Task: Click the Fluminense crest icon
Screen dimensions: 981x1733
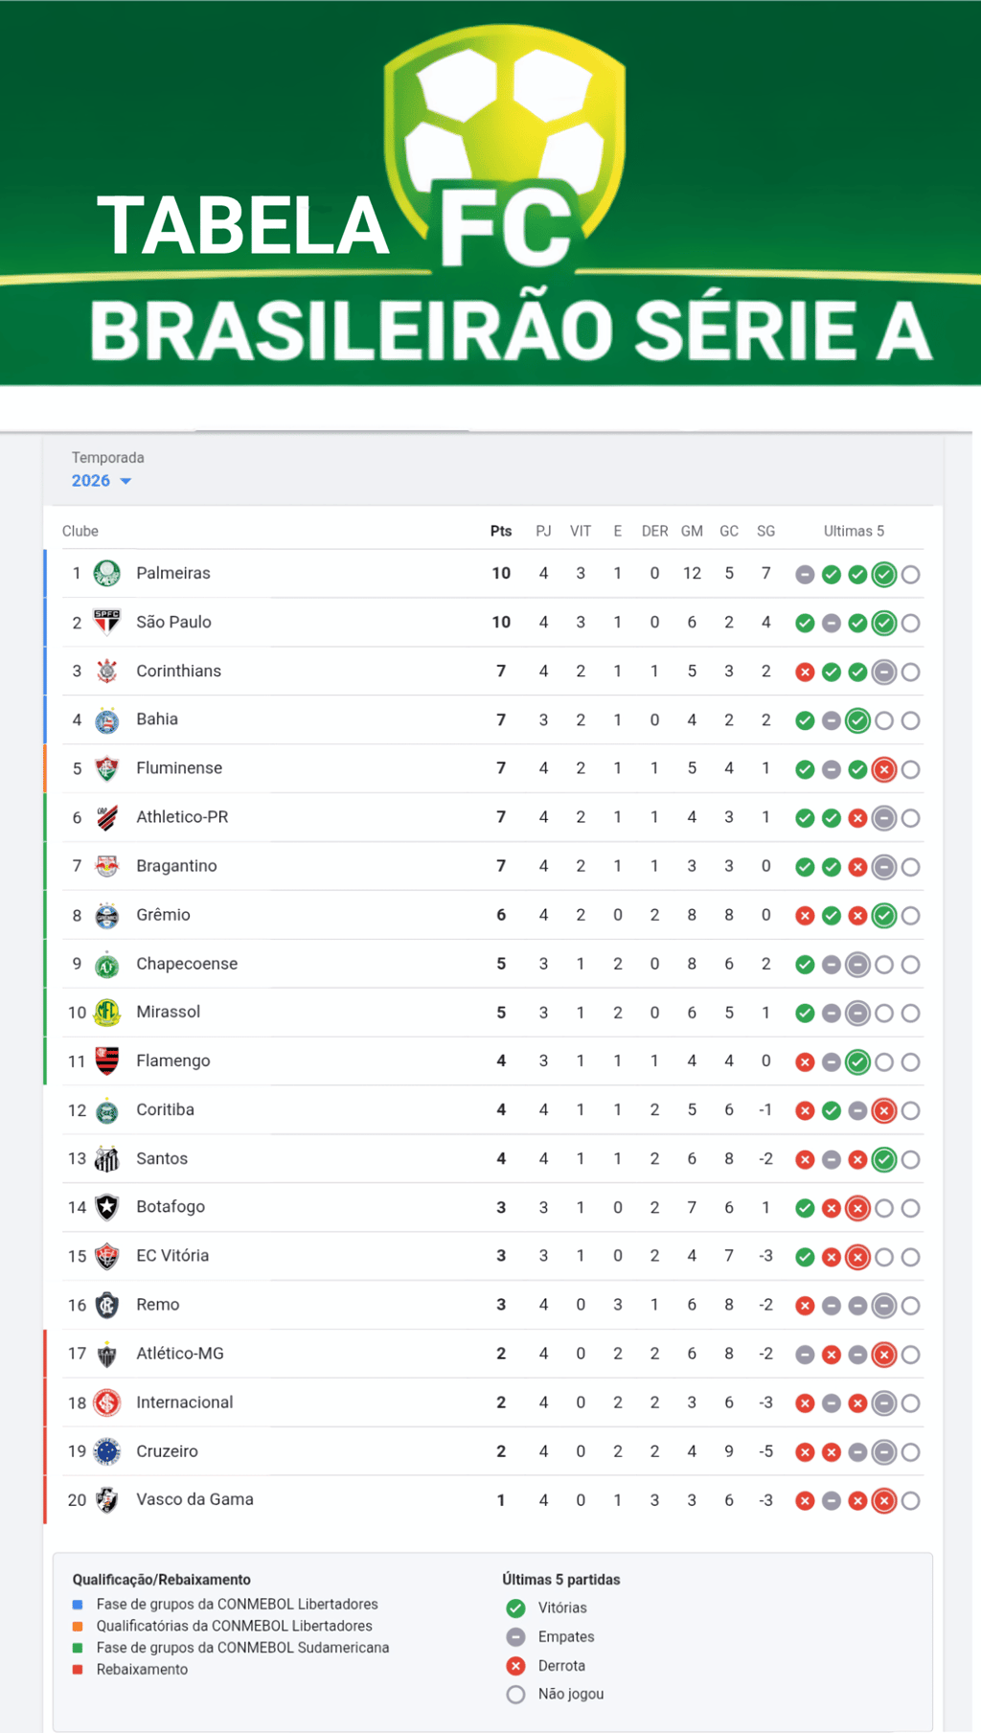Action: (106, 768)
